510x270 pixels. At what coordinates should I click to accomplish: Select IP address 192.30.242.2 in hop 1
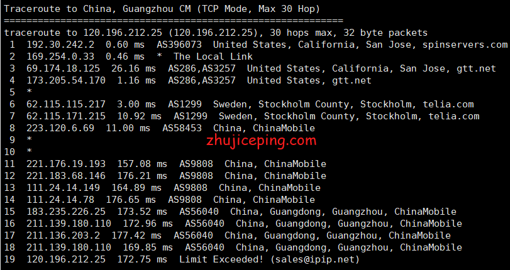coord(60,45)
